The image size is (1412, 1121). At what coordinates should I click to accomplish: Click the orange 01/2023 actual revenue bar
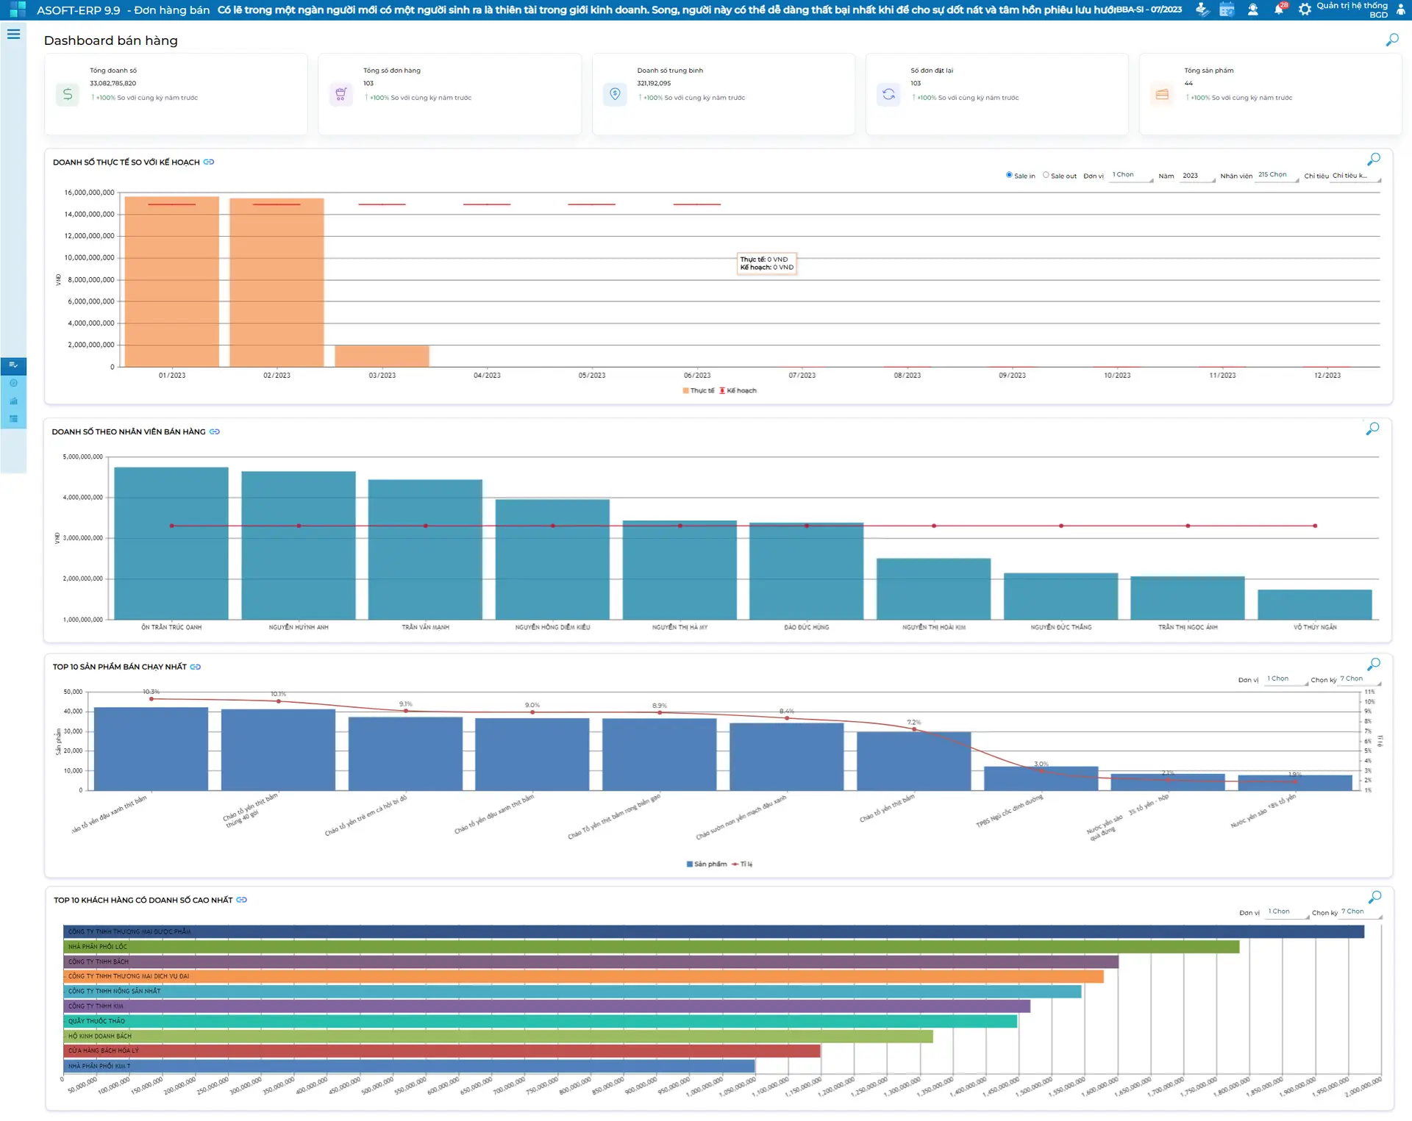171,287
